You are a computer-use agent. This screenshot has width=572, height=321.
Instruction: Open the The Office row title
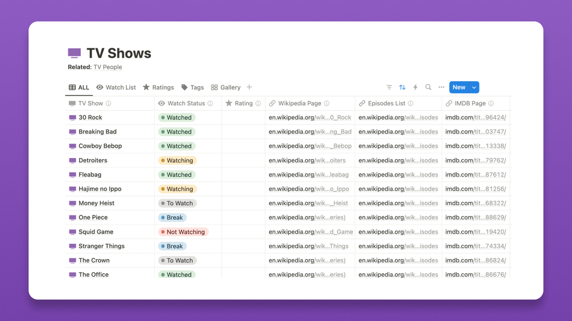click(x=93, y=274)
